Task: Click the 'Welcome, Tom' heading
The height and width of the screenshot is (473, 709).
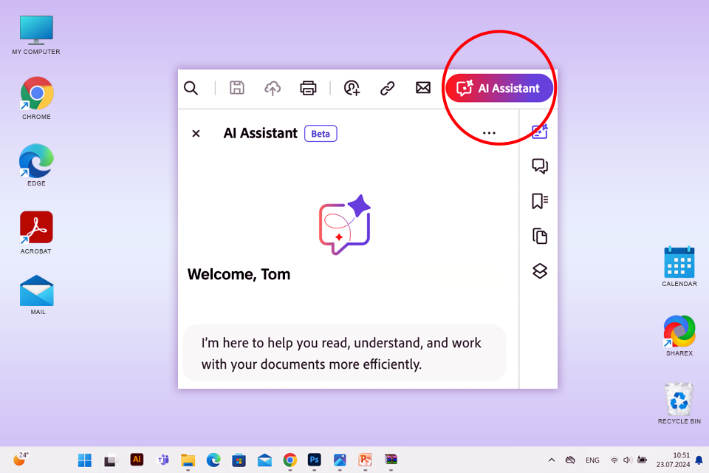Action: (x=239, y=274)
